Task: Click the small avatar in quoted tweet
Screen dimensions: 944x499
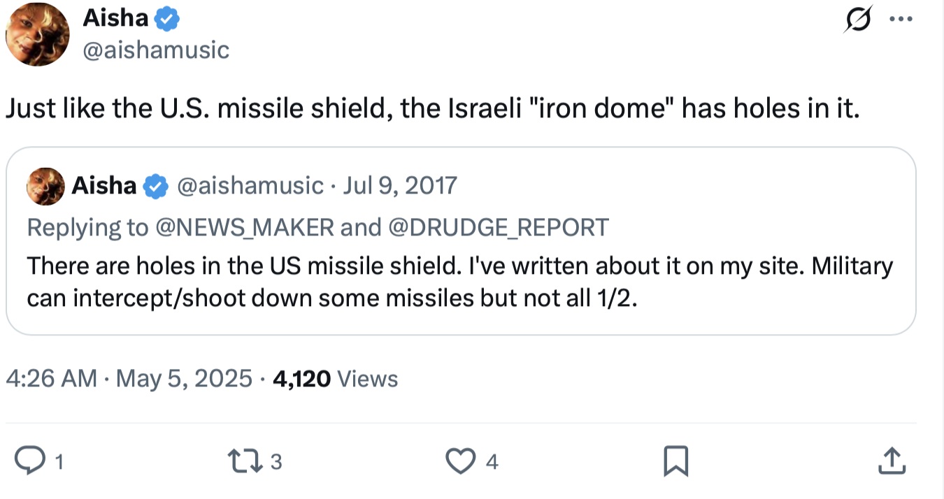Action: [x=45, y=187]
